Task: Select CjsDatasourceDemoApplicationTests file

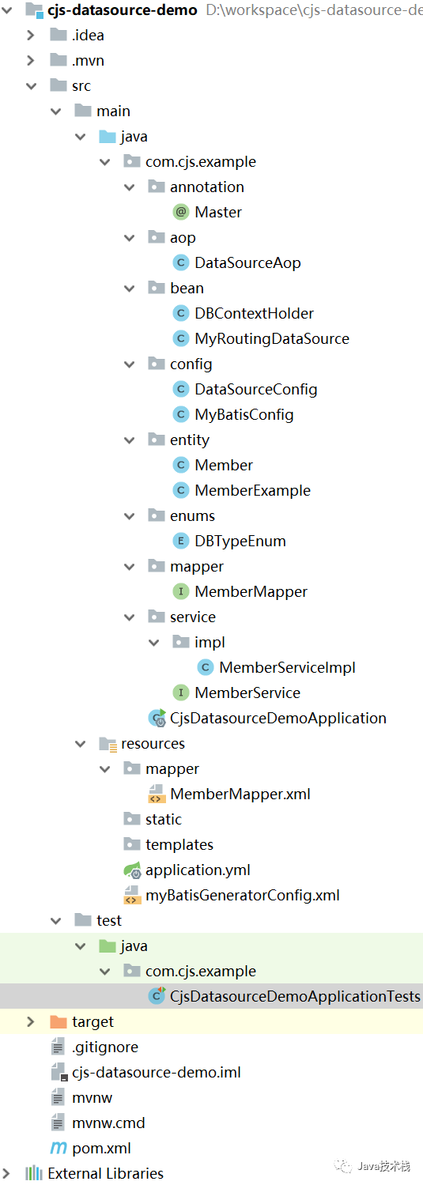Action: coord(295,996)
